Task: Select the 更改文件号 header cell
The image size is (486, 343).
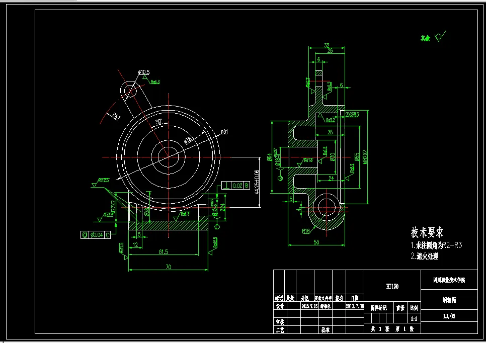Action: click(x=323, y=298)
